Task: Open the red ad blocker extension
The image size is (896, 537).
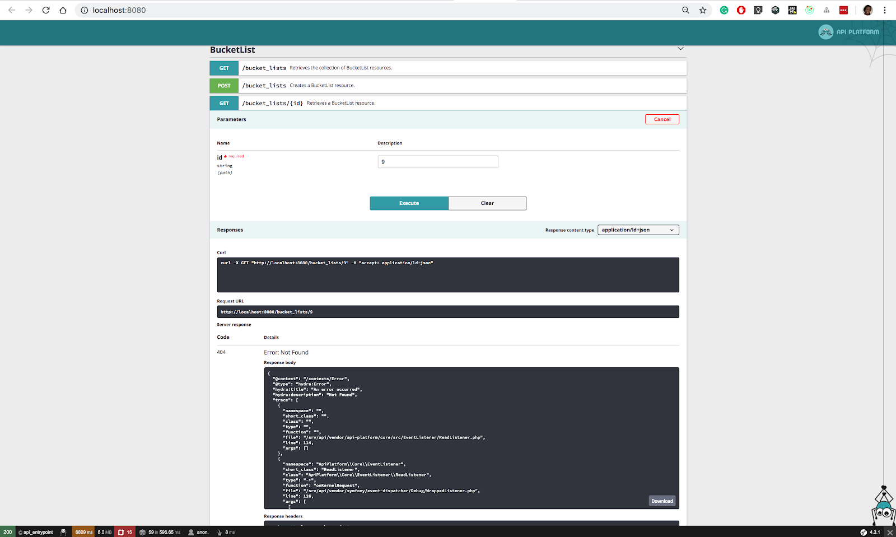Action: pyautogui.click(x=741, y=10)
